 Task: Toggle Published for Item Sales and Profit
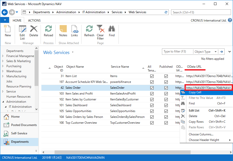[166, 94]
